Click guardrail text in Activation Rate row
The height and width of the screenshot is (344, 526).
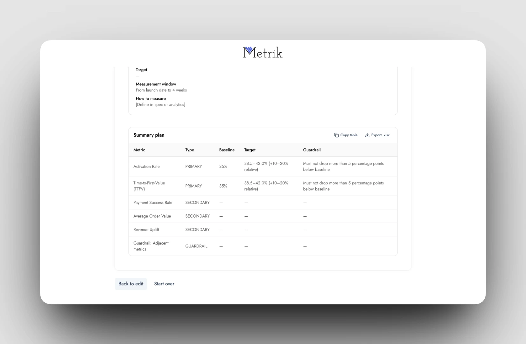pos(343,167)
